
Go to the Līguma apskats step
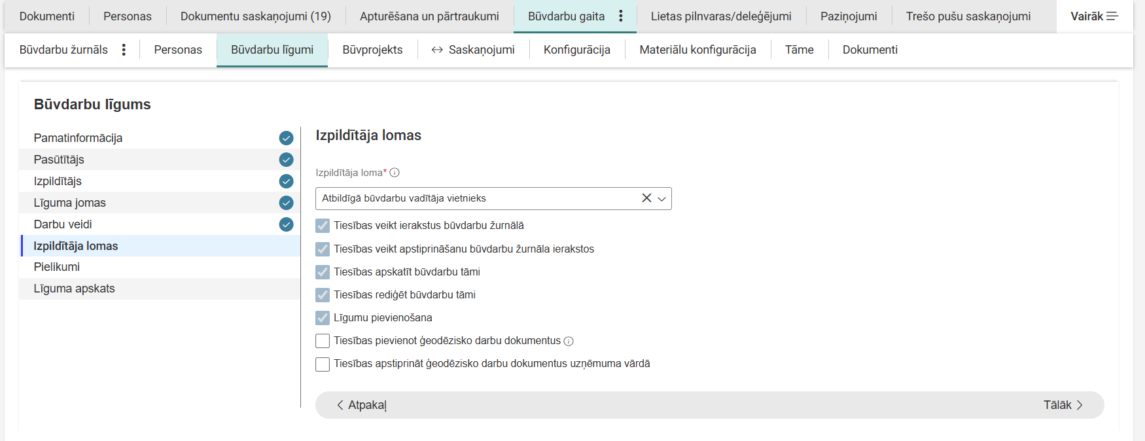coord(160,289)
